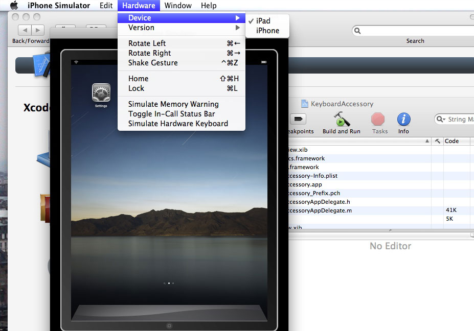This screenshot has height=331, width=474.
Task: Select the row ending in cessory.app
Action: click(x=360, y=184)
